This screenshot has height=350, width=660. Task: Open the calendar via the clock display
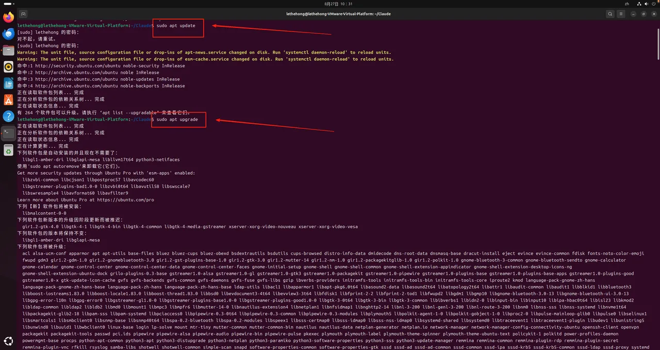(x=338, y=5)
